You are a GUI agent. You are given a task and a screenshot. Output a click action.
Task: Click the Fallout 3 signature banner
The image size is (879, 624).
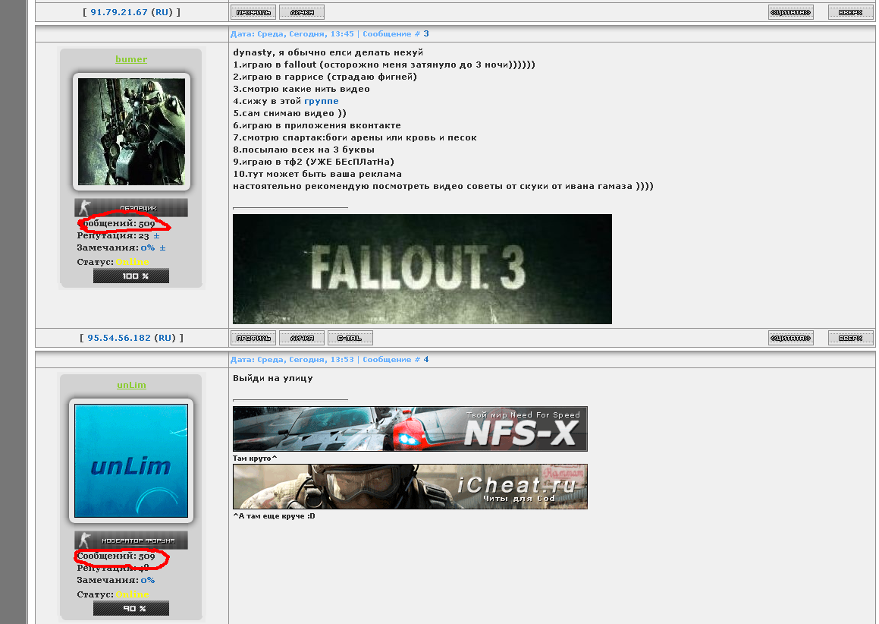click(x=422, y=269)
